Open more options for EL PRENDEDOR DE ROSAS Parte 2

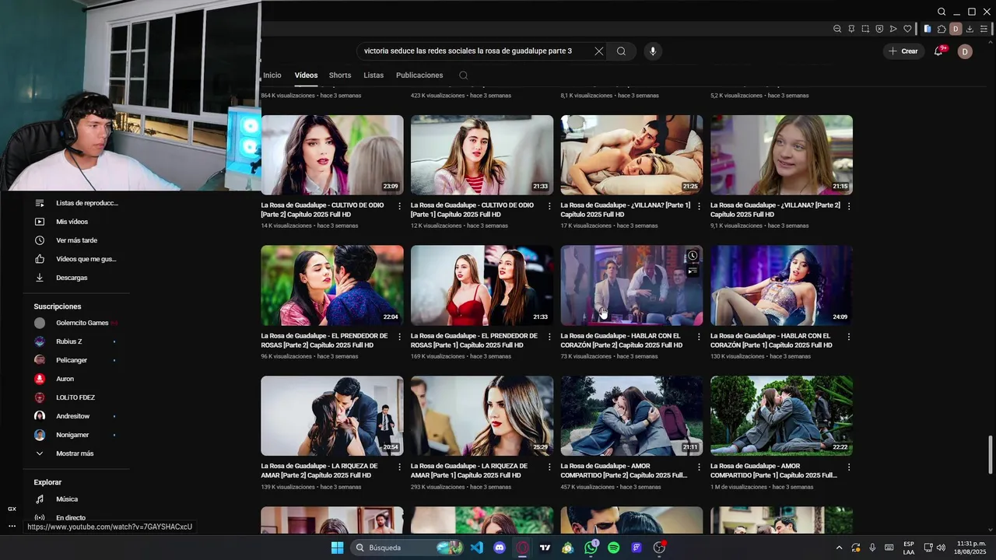[x=400, y=337]
